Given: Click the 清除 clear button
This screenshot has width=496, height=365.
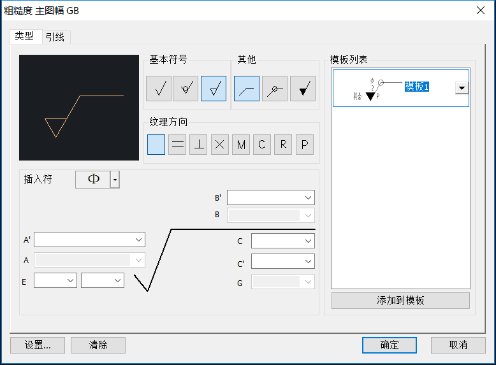Looking at the screenshot, I should tap(98, 345).
